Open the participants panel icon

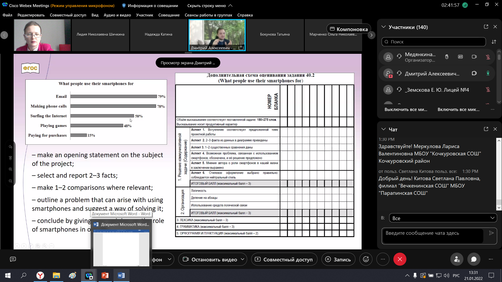click(457, 259)
